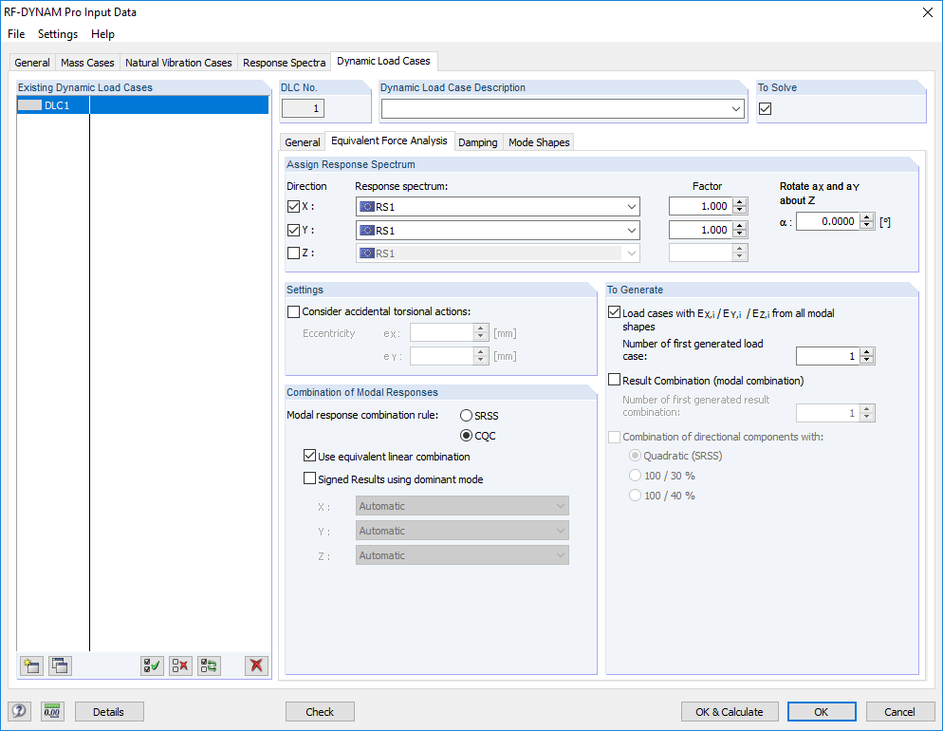The height and width of the screenshot is (731, 943).
Task: Open units and decimal places settings
Action: 52,711
